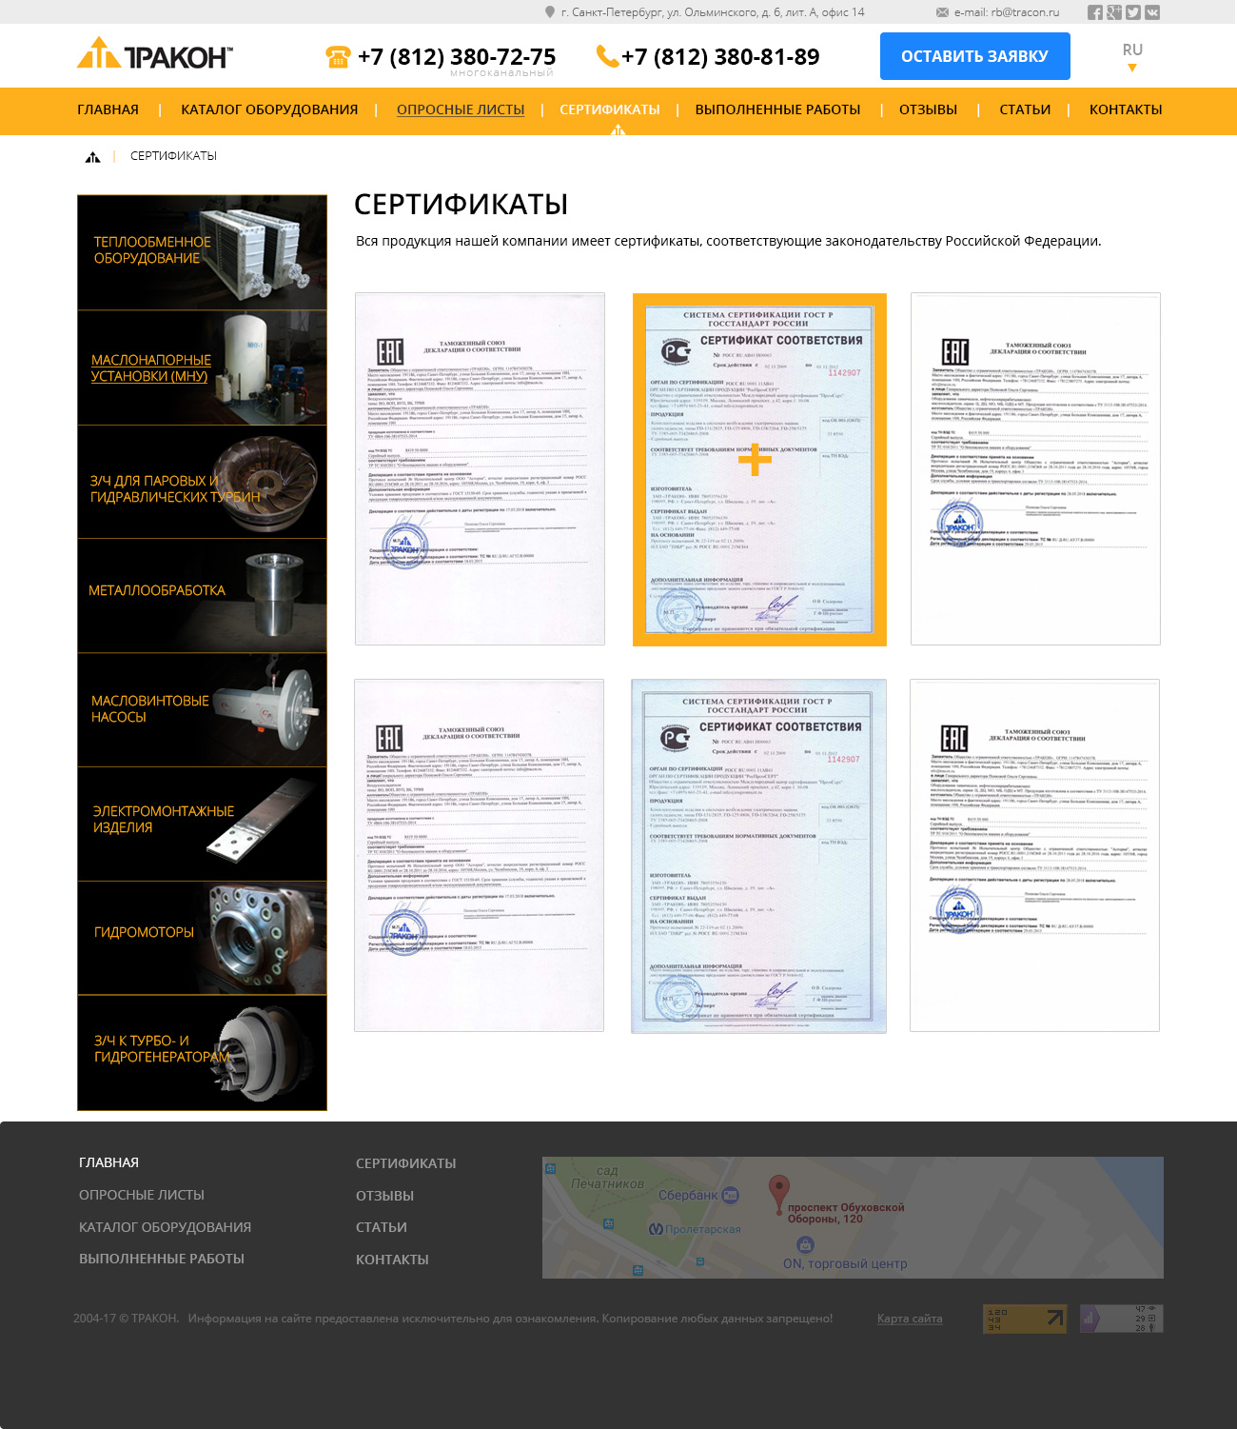Click the LiveInternet orange counter badge

(x=1025, y=1319)
